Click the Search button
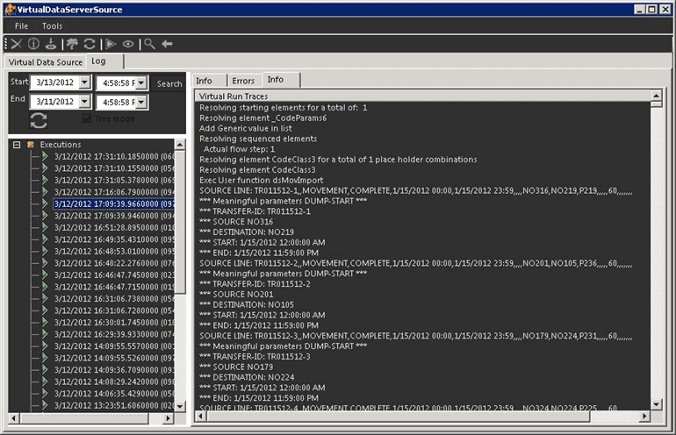This screenshot has width=676, height=435. coord(169,83)
